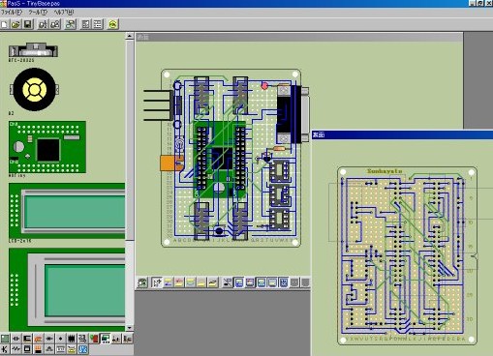This screenshot has height=356, width=493.
Task: Select the red LED parts category icon
Action: [x=94, y=339]
